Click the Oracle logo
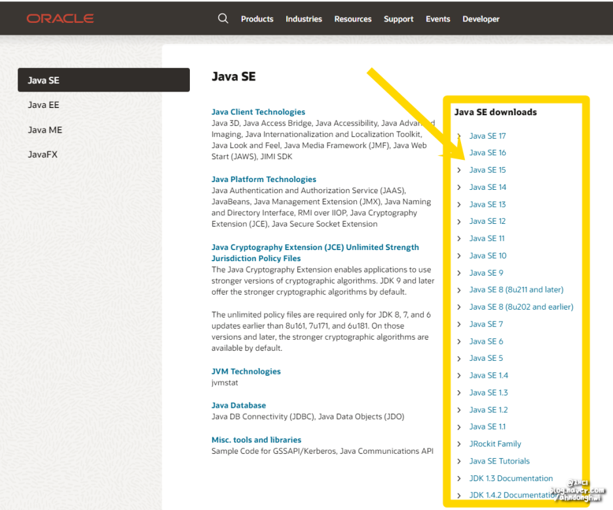Image resolution: width=613 pixels, height=510 pixels. pos(60,18)
